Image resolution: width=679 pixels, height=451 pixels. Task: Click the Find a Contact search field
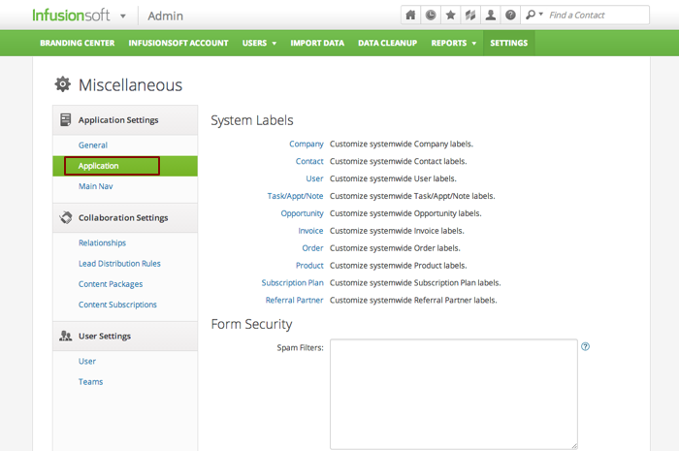597,16
